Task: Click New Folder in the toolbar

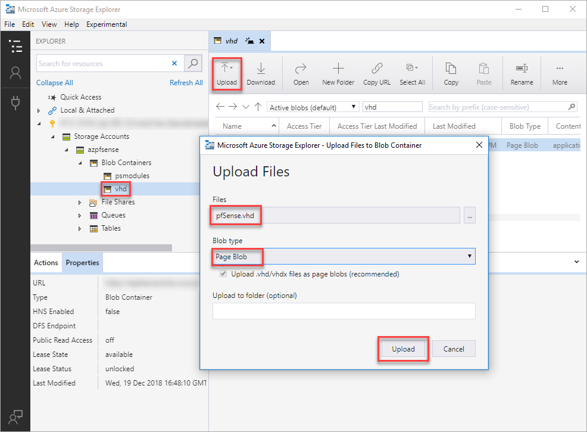Action: pos(338,74)
